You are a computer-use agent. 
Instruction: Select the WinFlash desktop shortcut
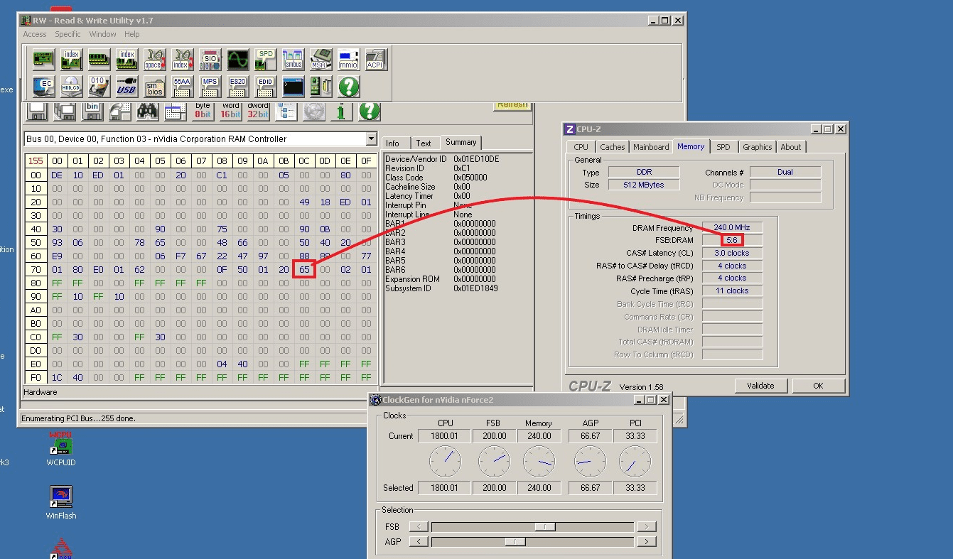(x=61, y=502)
